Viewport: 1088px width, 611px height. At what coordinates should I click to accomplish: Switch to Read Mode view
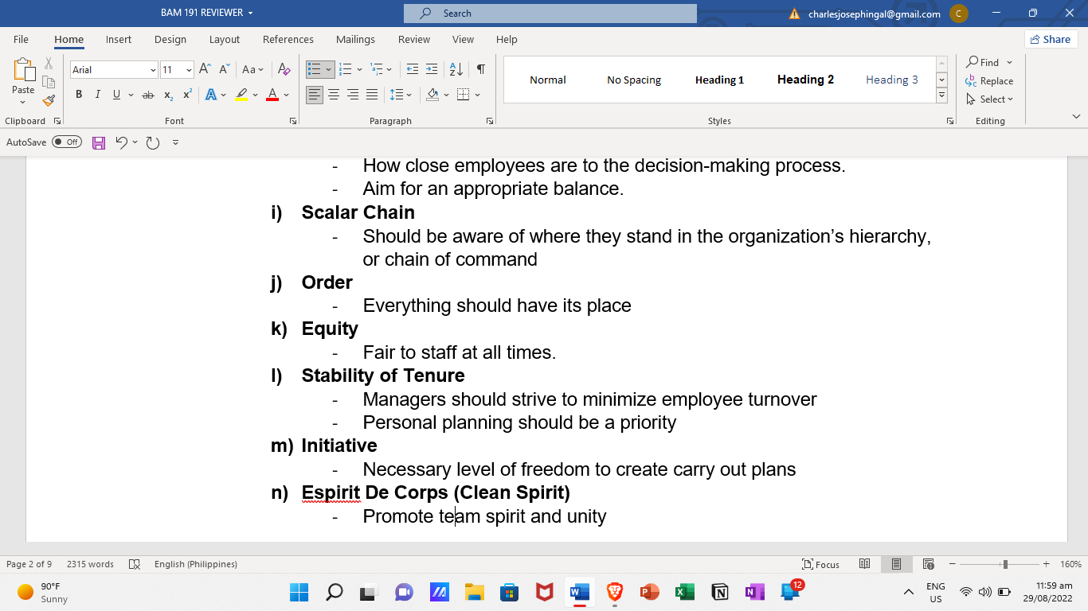(x=864, y=564)
